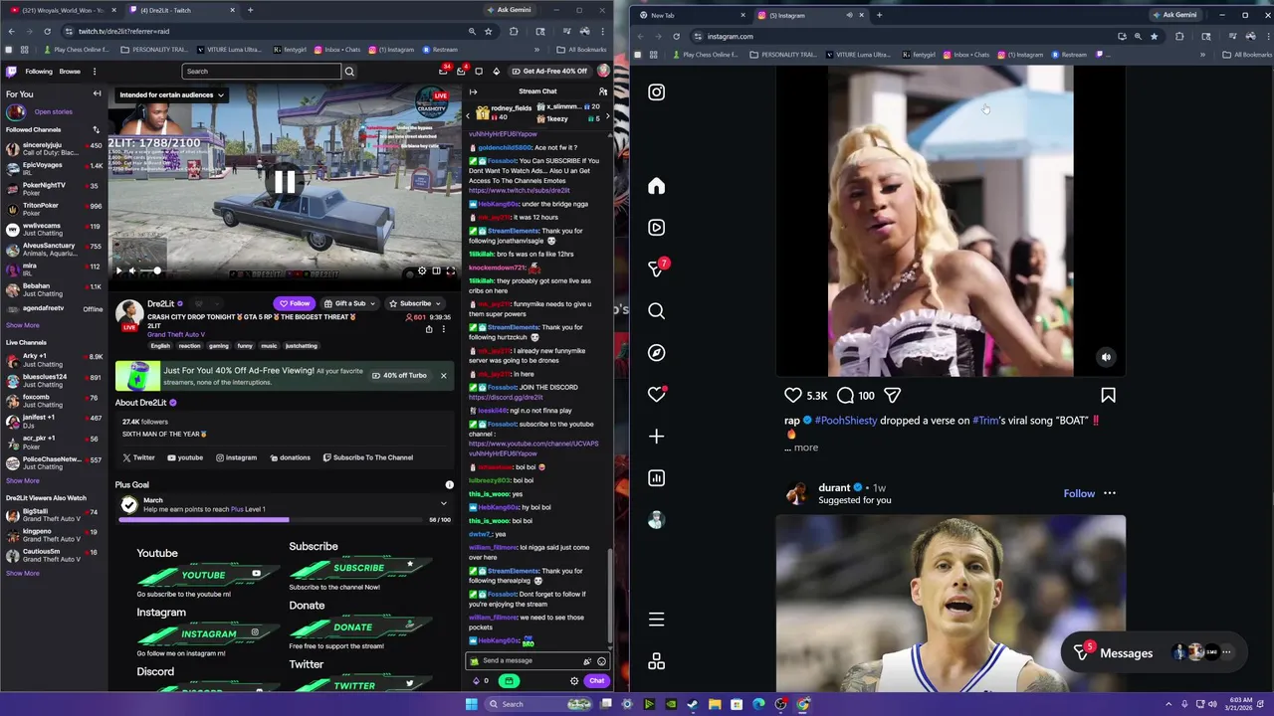Expand Instagram Messages options ellipsis

pyautogui.click(x=1226, y=652)
